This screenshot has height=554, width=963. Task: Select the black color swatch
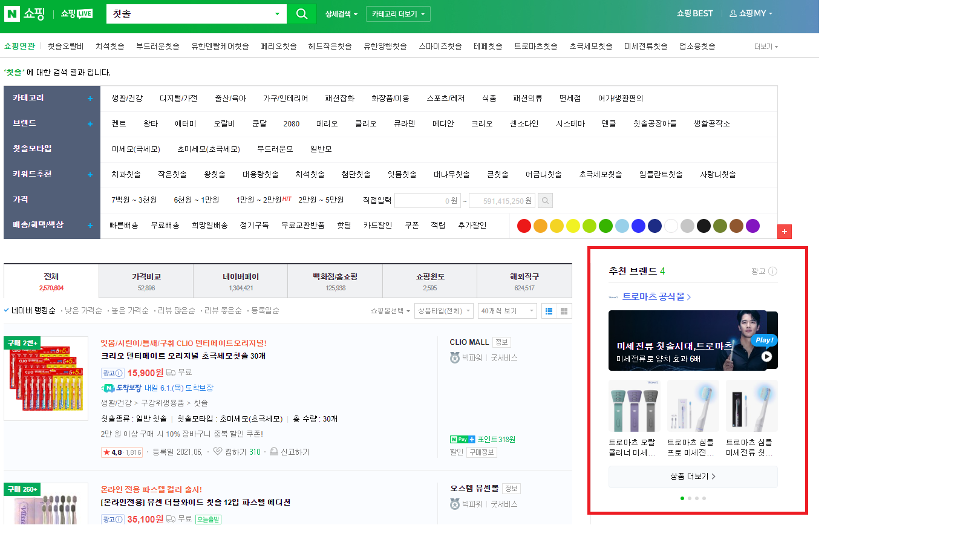point(703,226)
